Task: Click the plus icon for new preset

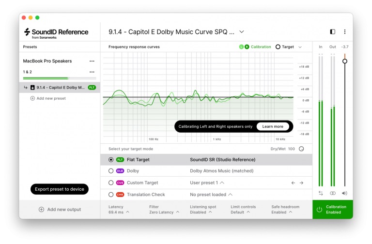Action: pyautogui.click(x=32, y=98)
